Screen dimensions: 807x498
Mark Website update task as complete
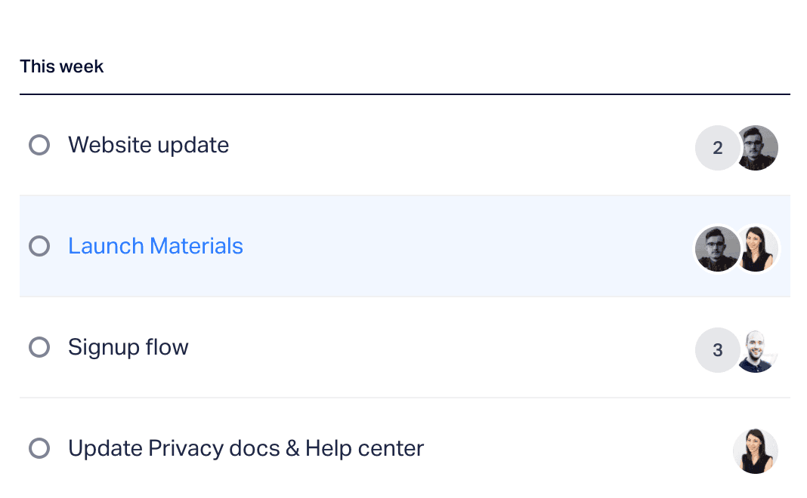[39, 145]
